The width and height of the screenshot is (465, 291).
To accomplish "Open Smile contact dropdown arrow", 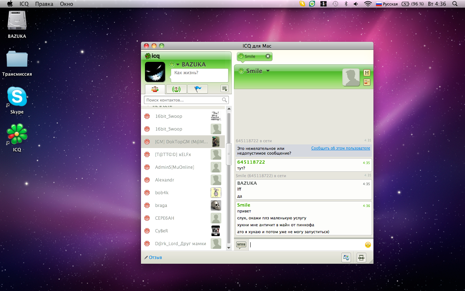I will [x=268, y=71].
